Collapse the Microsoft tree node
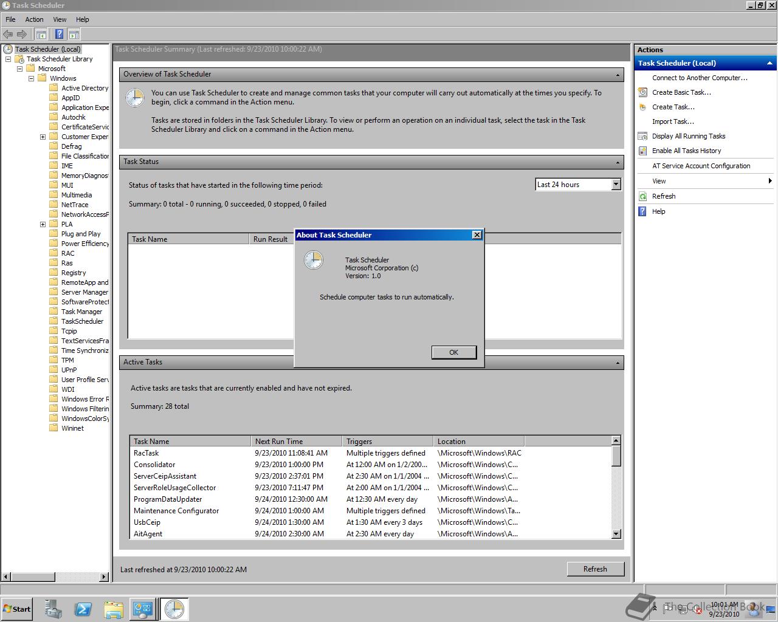778x622 pixels. point(19,69)
